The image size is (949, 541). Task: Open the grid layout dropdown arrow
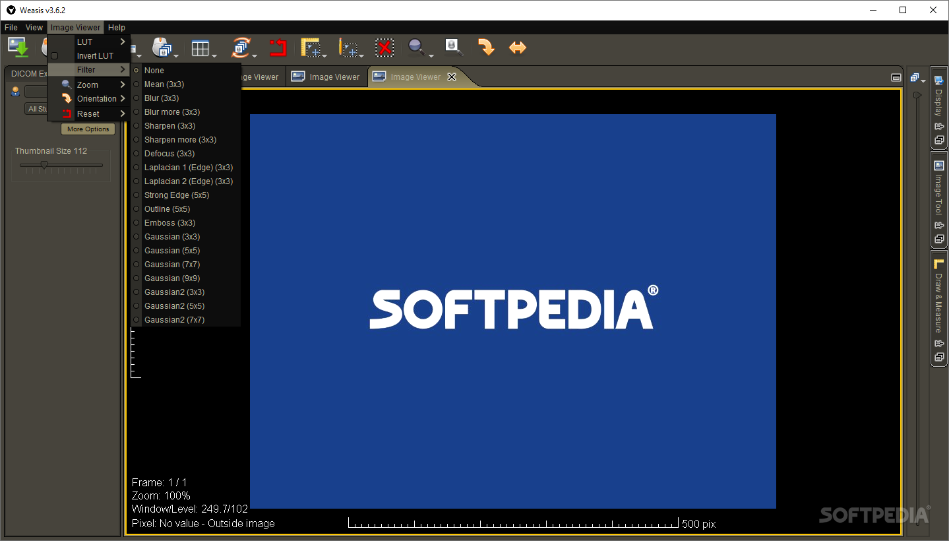pos(214,55)
